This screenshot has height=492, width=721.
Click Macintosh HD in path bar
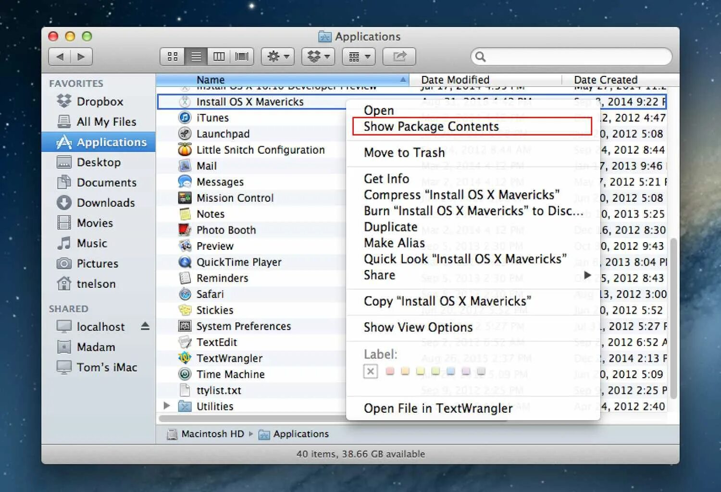click(205, 434)
